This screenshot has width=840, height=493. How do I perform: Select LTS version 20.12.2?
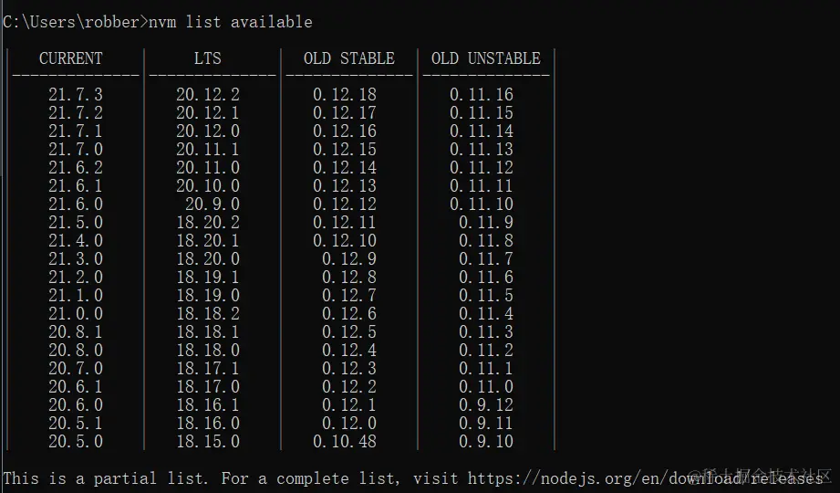[208, 95]
